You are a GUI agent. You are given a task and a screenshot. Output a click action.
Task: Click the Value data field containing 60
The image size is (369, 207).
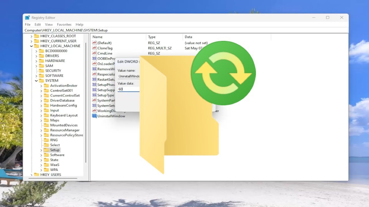(x=129, y=89)
